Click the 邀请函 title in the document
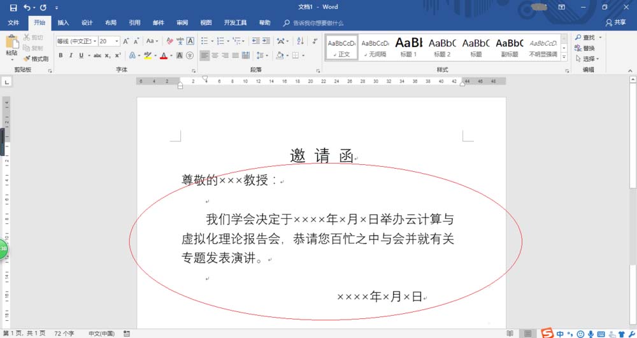637x338 pixels. (321, 156)
